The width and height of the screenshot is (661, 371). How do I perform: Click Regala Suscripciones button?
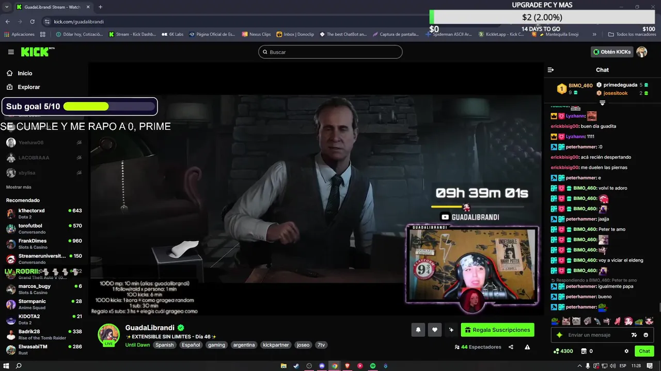(498, 330)
